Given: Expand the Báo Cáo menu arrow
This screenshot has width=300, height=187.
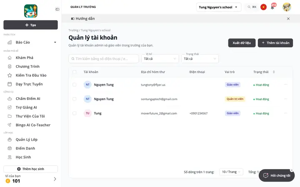Looking at the screenshot, I should pos(55,42).
